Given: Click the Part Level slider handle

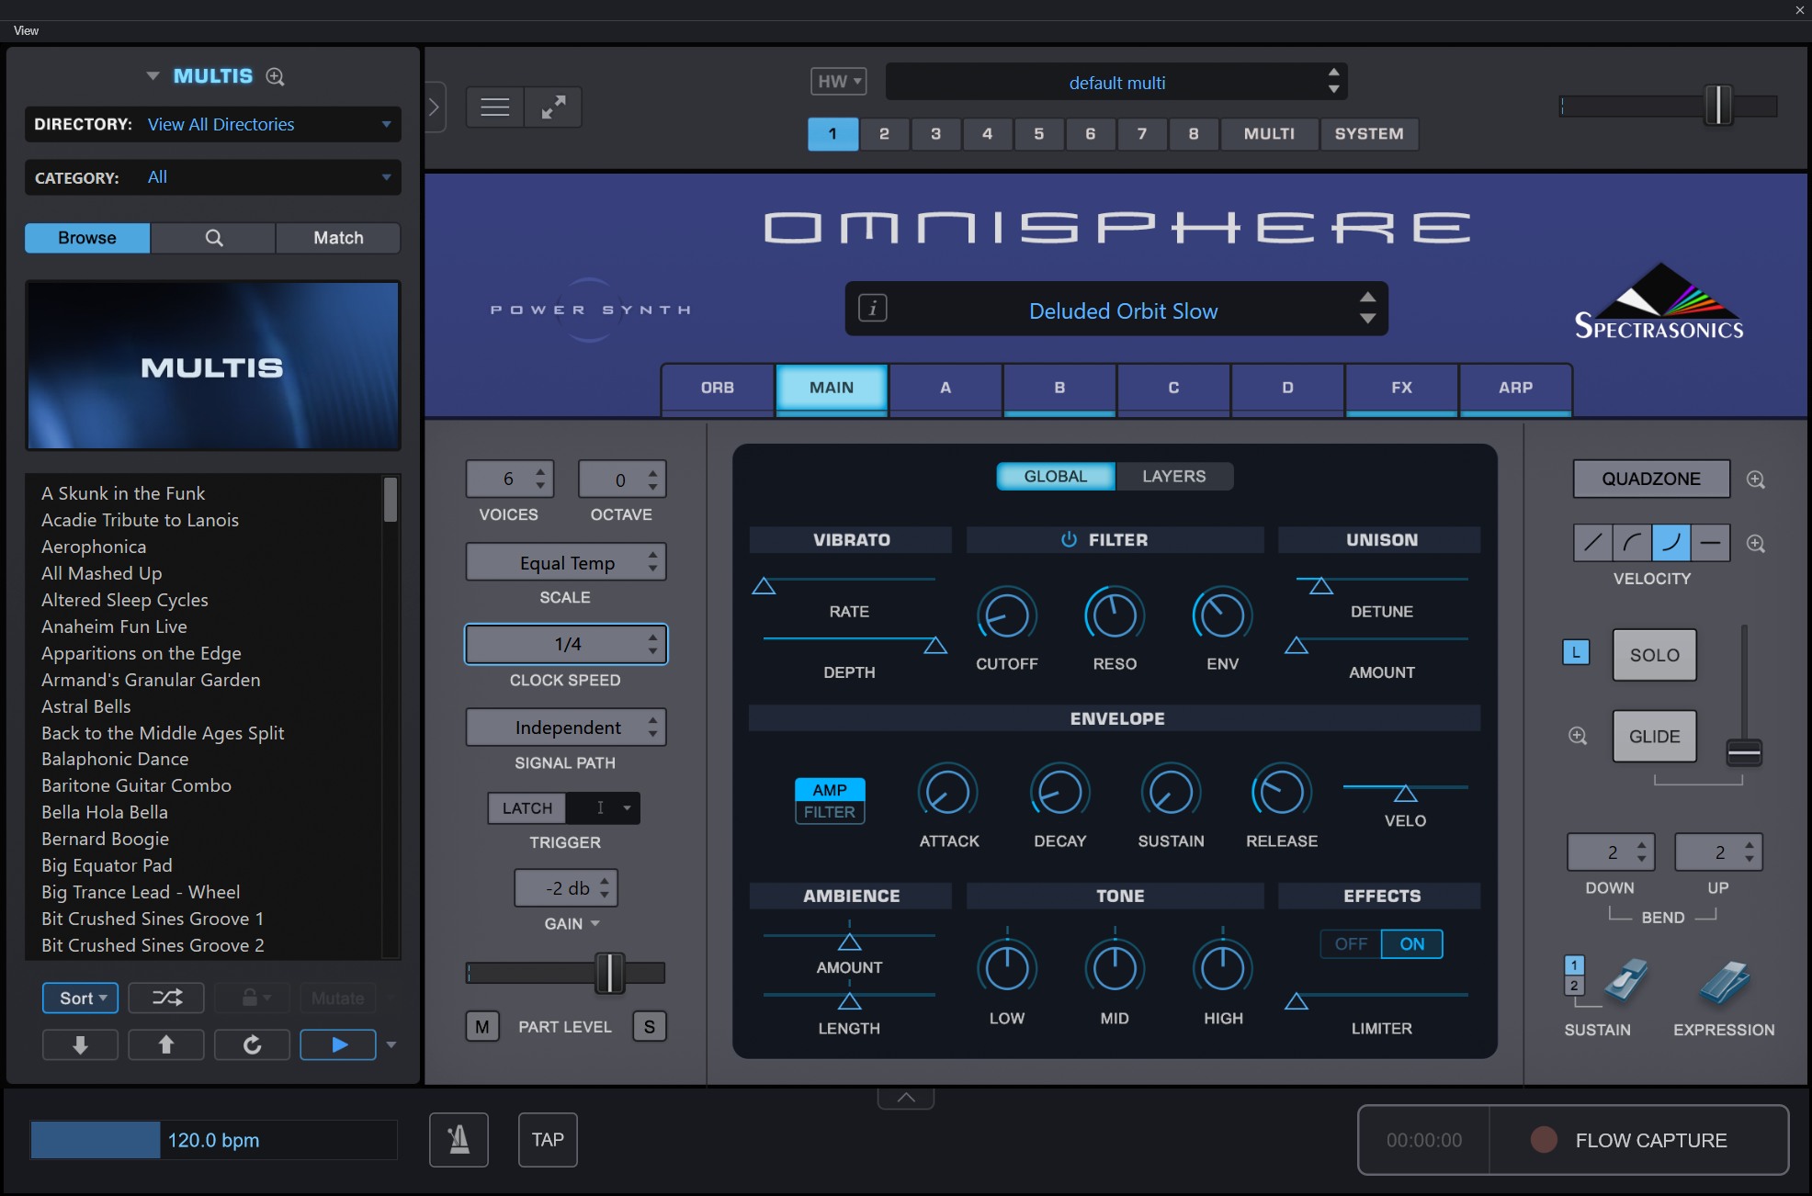Looking at the screenshot, I should tap(609, 973).
